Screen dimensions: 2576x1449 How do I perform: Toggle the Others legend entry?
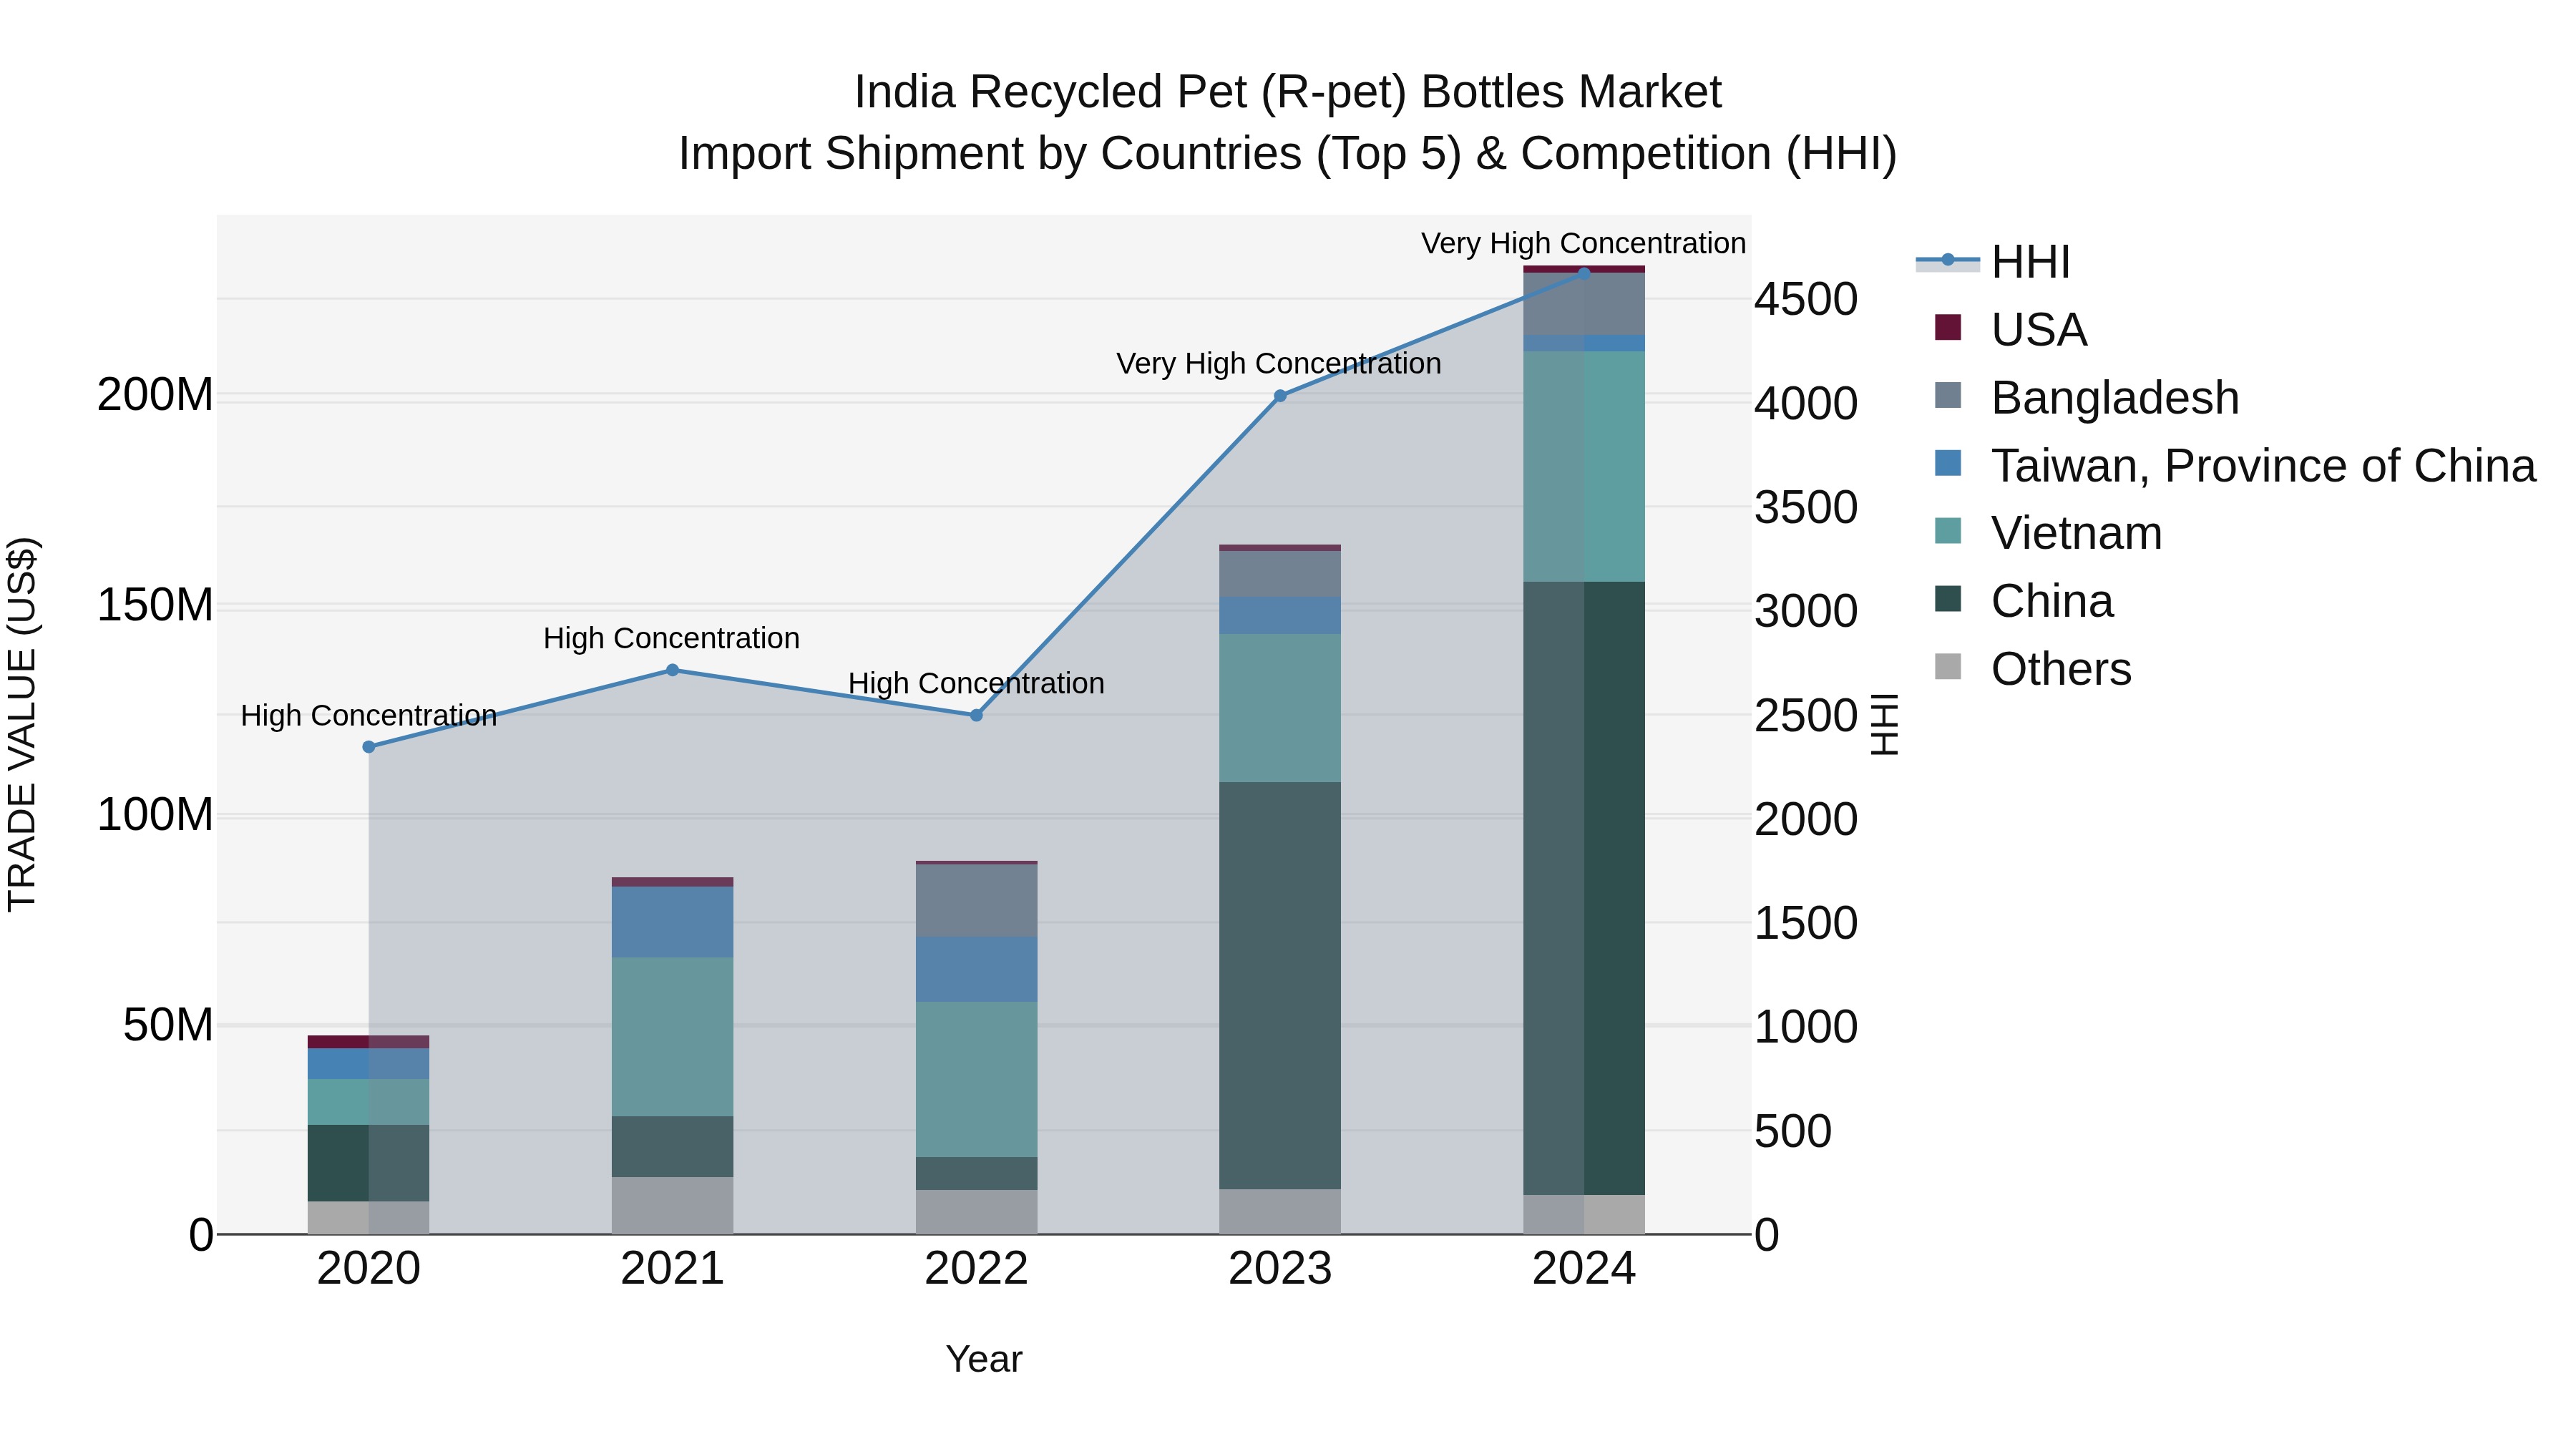pyautogui.click(x=2033, y=669)
